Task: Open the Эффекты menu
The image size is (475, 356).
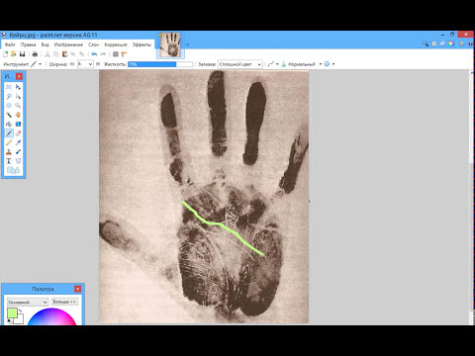Action: pos(142,44)
